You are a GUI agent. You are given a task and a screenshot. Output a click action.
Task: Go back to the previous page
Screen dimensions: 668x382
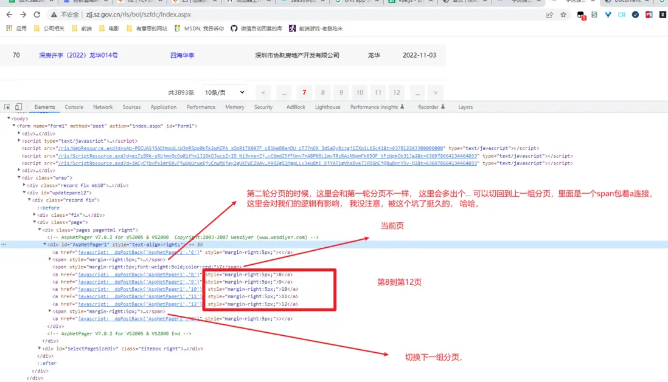point(9,15)
